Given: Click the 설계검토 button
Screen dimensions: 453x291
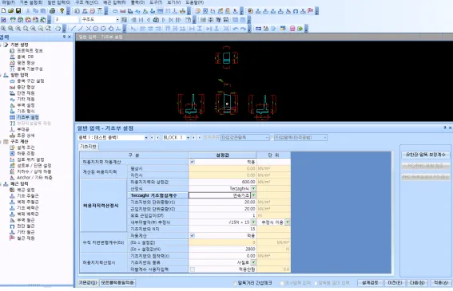Looking at the screenshot, I should (370, 283).
